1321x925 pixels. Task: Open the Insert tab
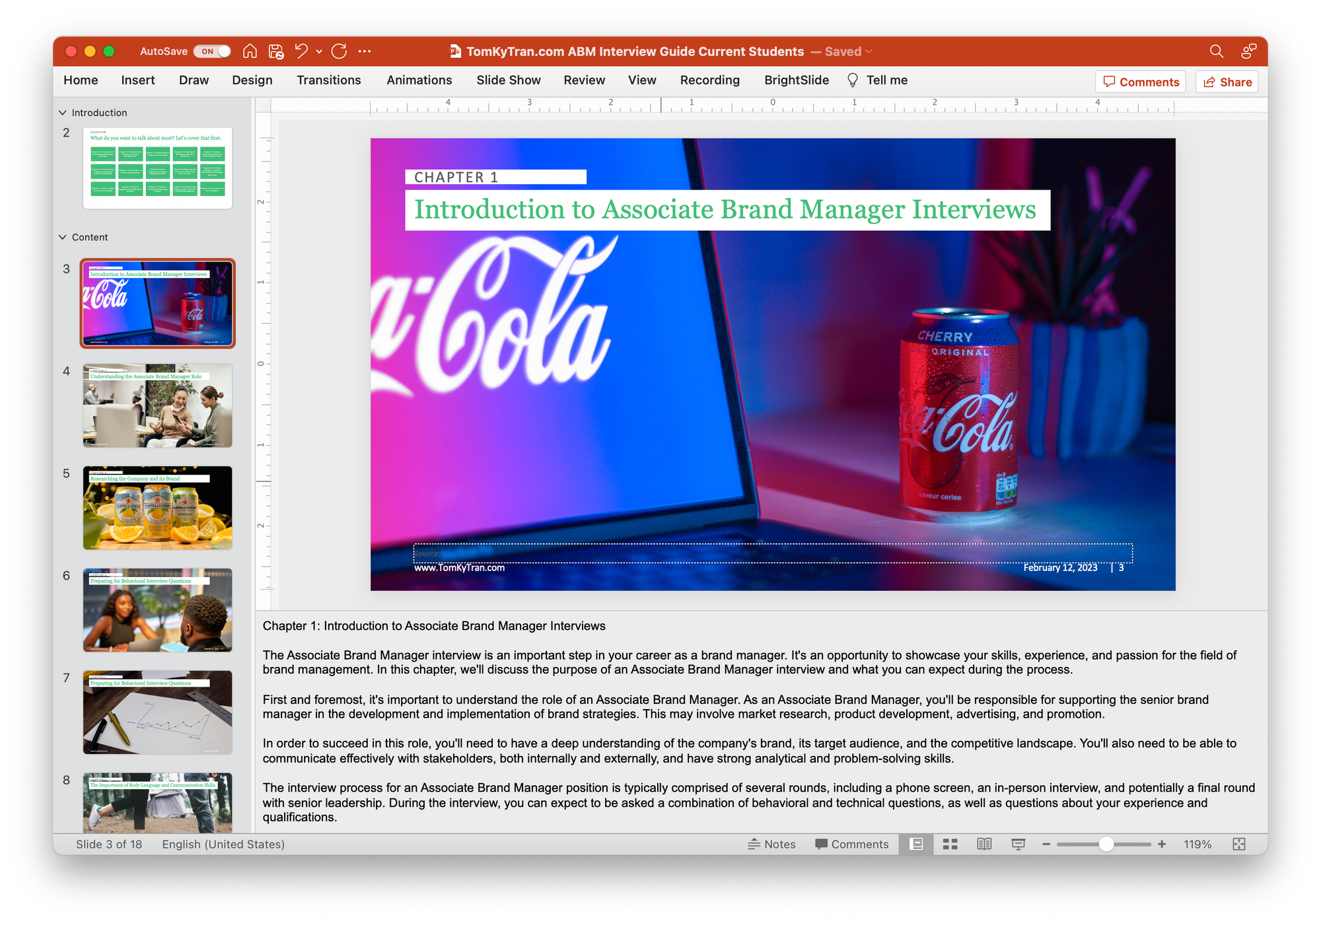click(x=138, y=81)
